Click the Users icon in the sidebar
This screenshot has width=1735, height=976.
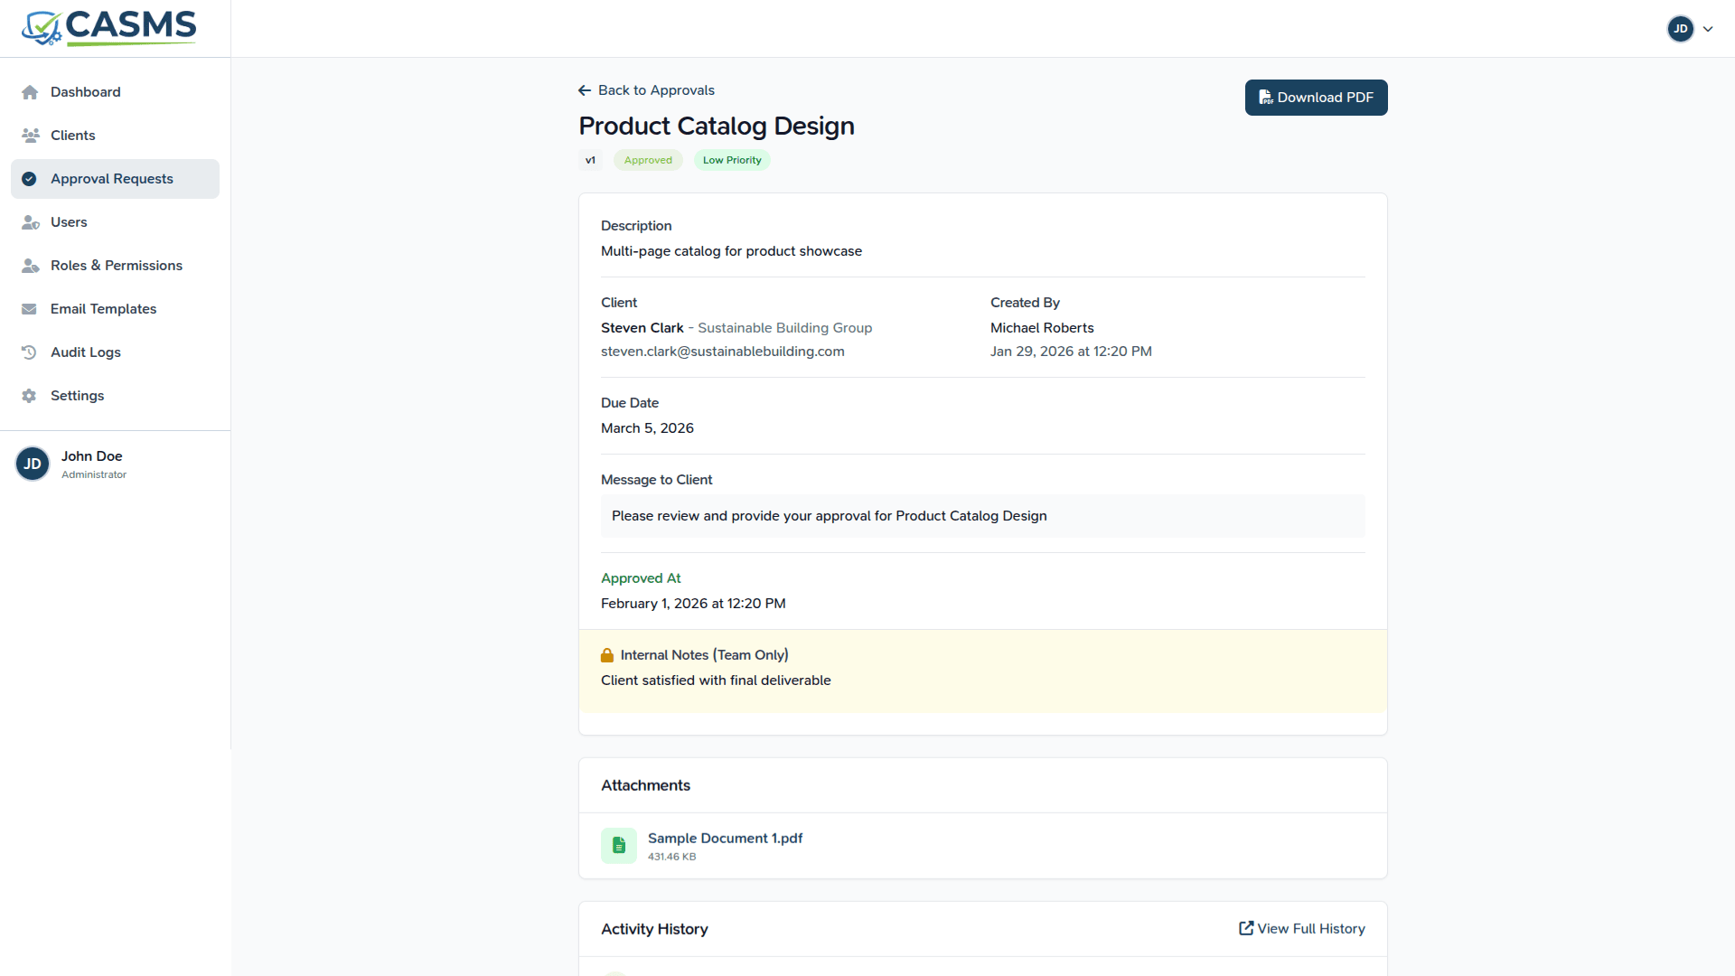(30, 222)
